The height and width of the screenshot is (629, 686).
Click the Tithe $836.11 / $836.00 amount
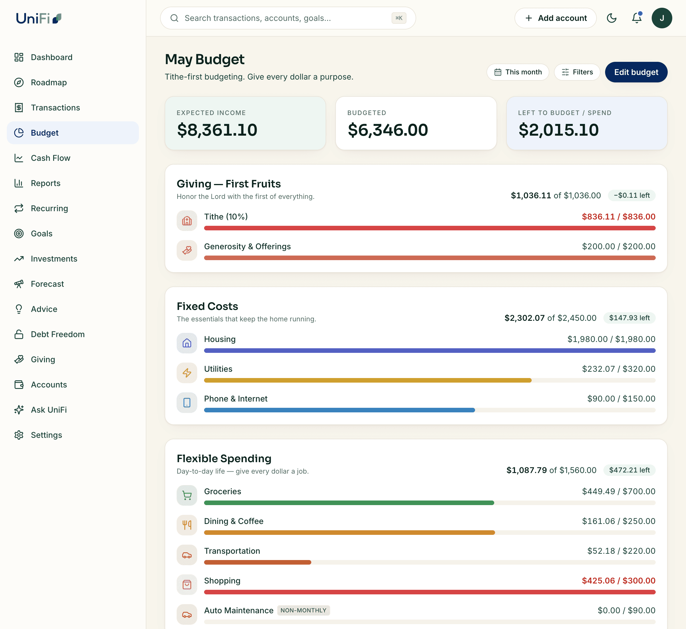coord(618,217)
